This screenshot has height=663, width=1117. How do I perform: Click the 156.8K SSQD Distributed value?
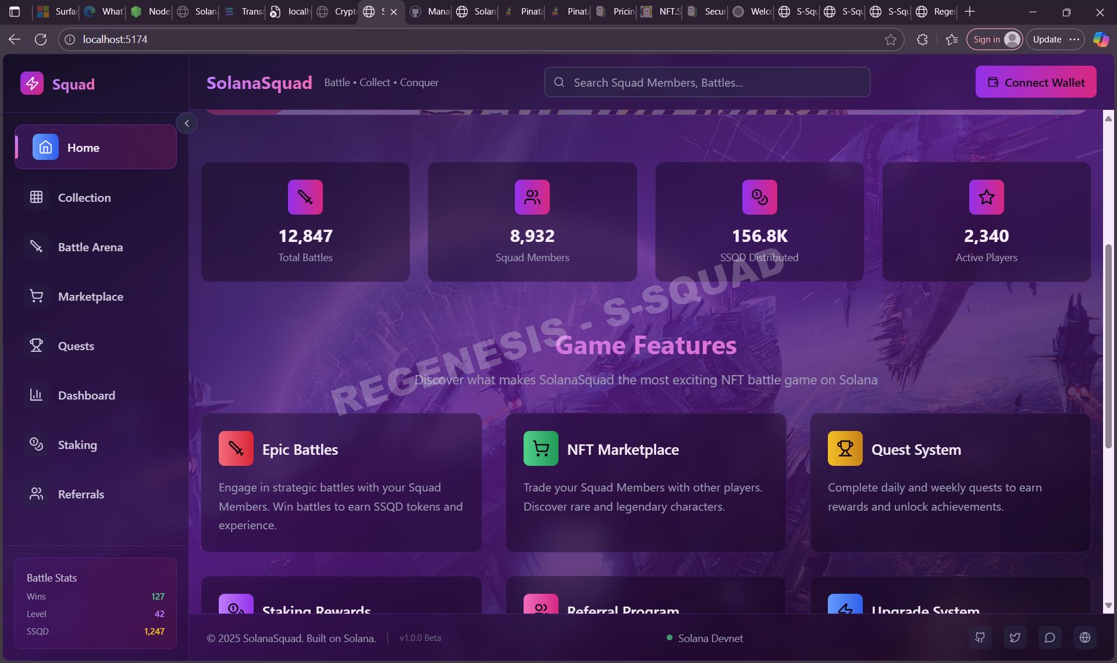pos(760,236)
